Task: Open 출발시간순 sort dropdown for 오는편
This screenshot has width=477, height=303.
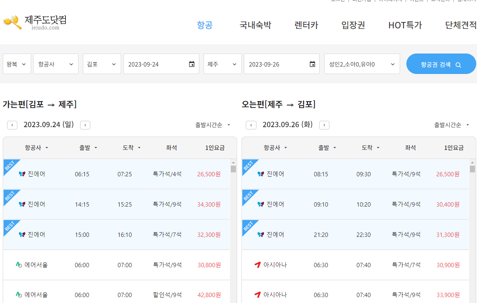Action: [x=452, y=125]
